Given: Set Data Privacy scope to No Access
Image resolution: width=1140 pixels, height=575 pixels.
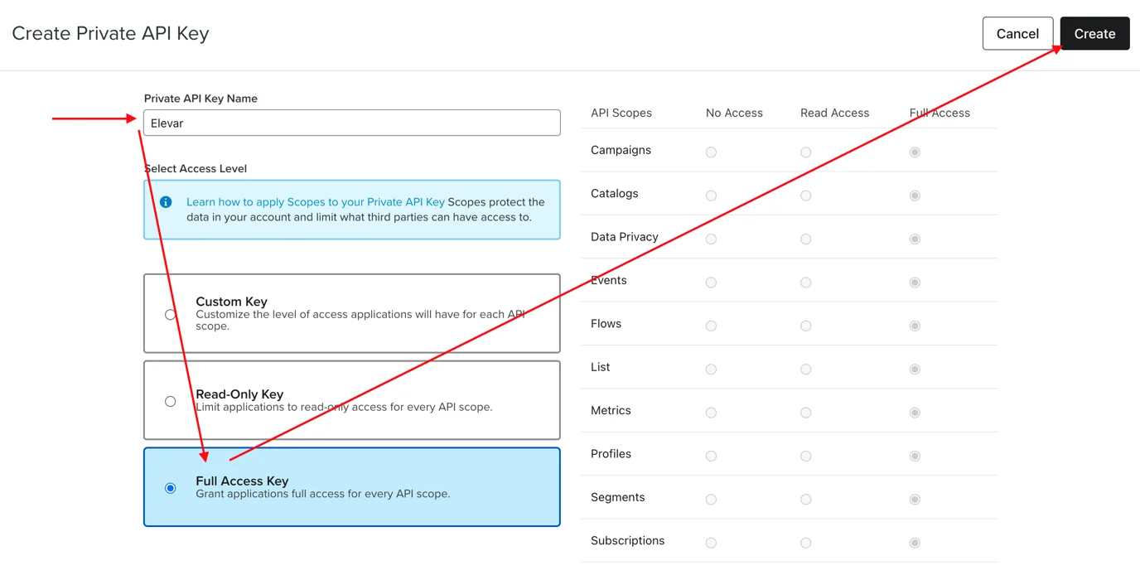Looking at the screenshot, I should (x=711, y=239).
